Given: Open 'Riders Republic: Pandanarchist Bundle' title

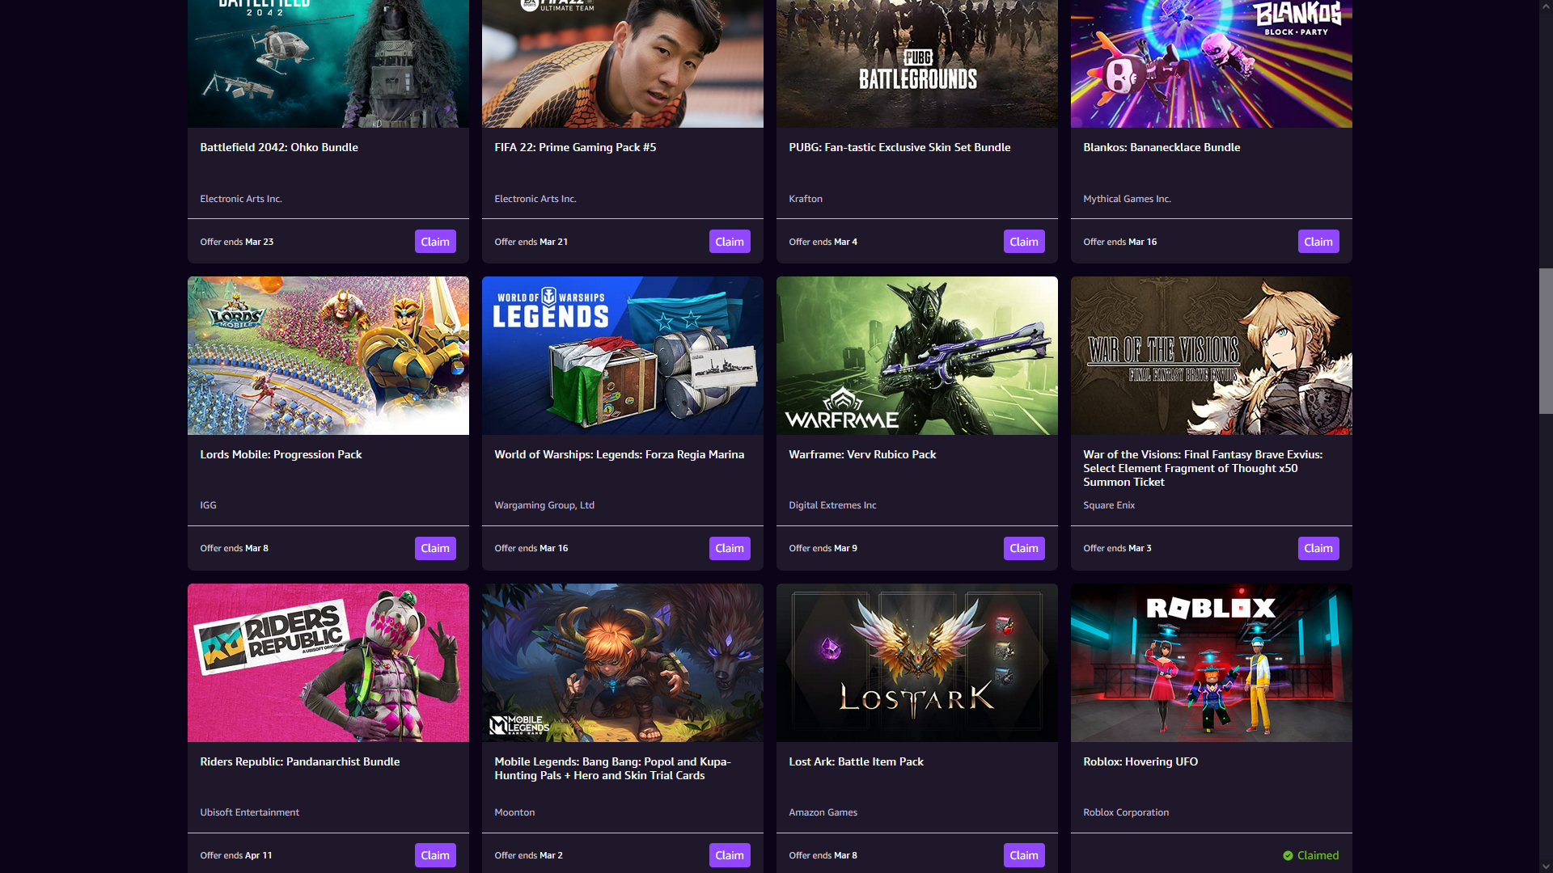Looking at the screenshot, I should click(x=300, y=761).
